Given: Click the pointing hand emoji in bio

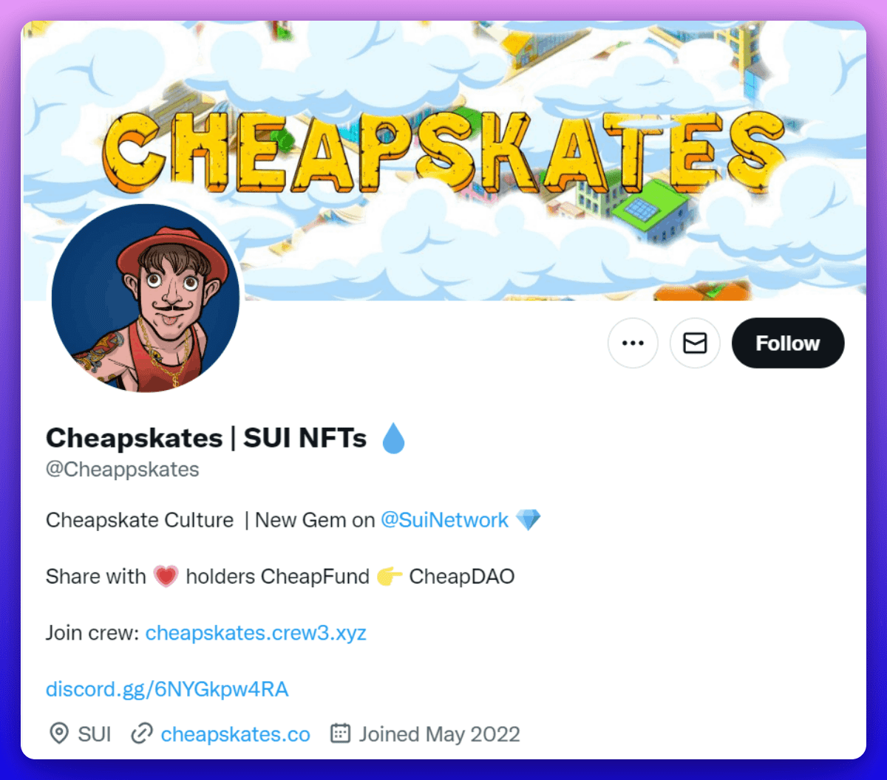Looking at the screenshot, I should 390,576.
